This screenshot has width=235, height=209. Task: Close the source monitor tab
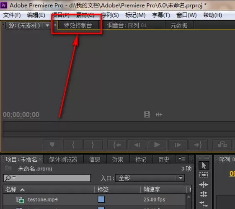click(55, 25)
